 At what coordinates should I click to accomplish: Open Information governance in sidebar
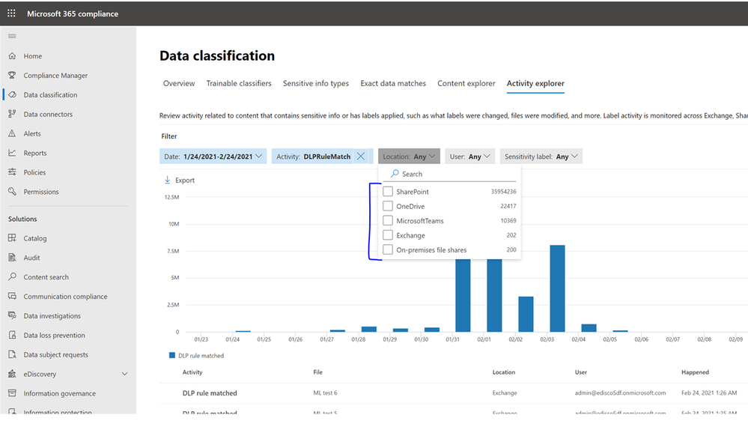[x=59, y=393]
